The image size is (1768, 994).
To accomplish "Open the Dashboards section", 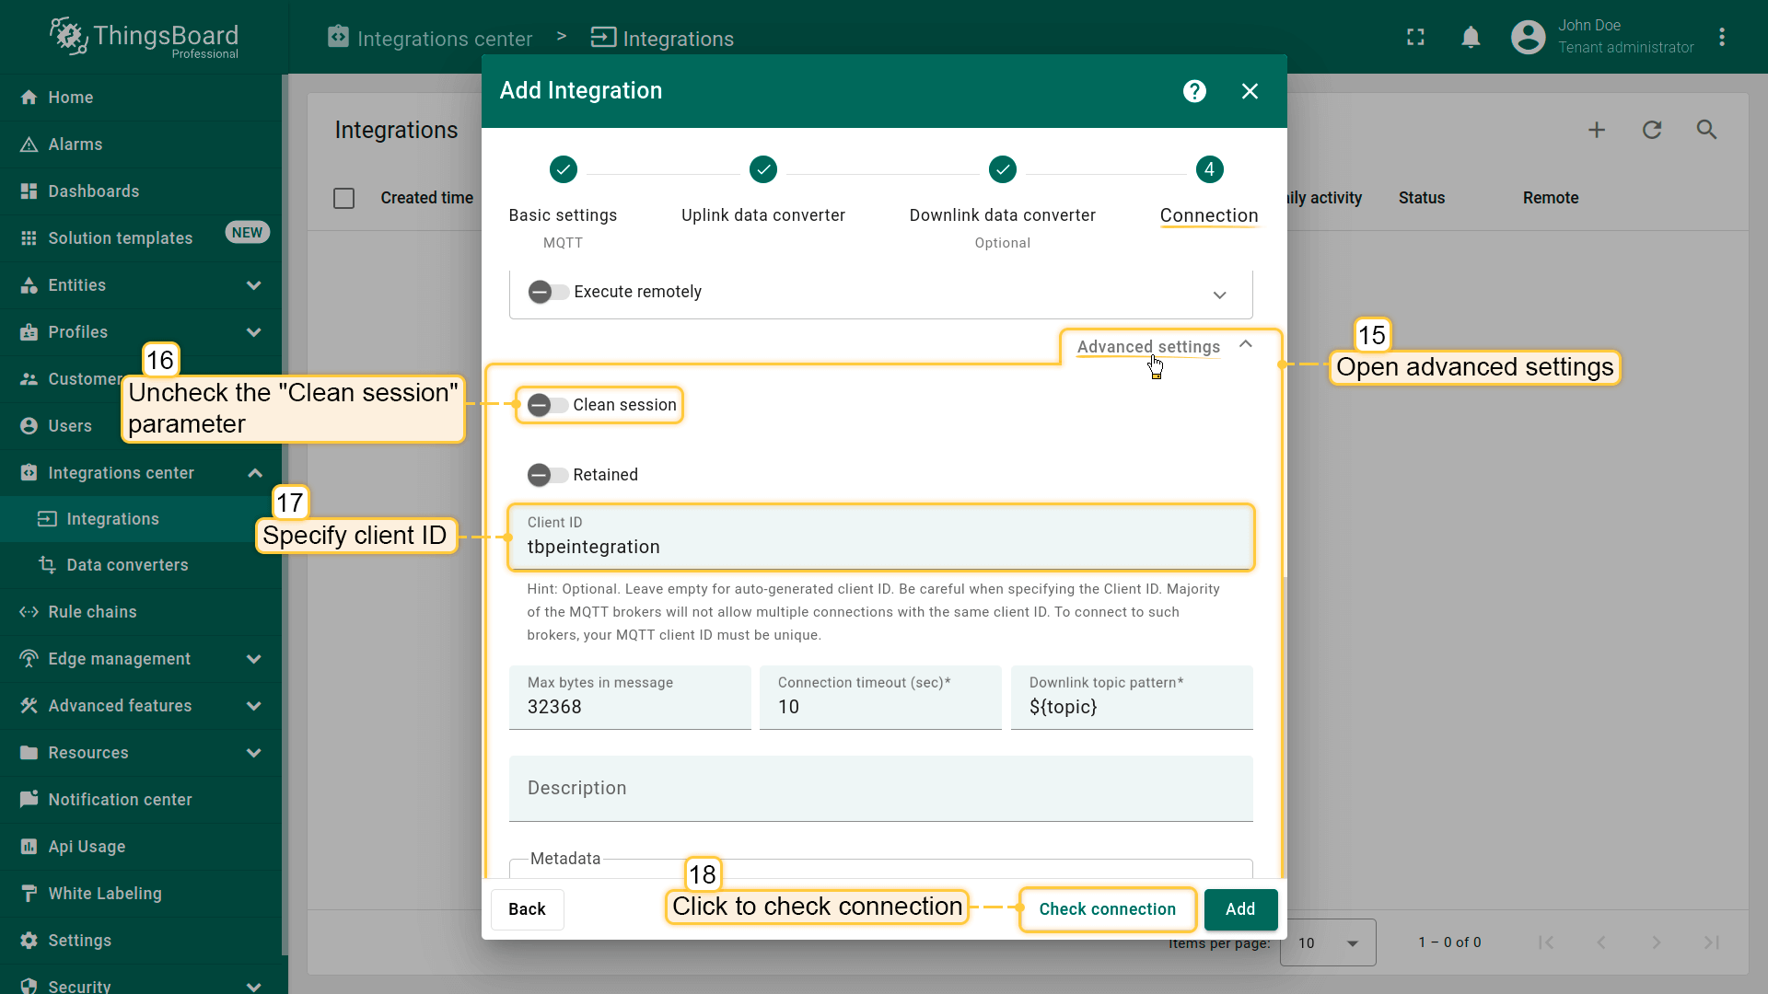I will click(x=28, y=191).
